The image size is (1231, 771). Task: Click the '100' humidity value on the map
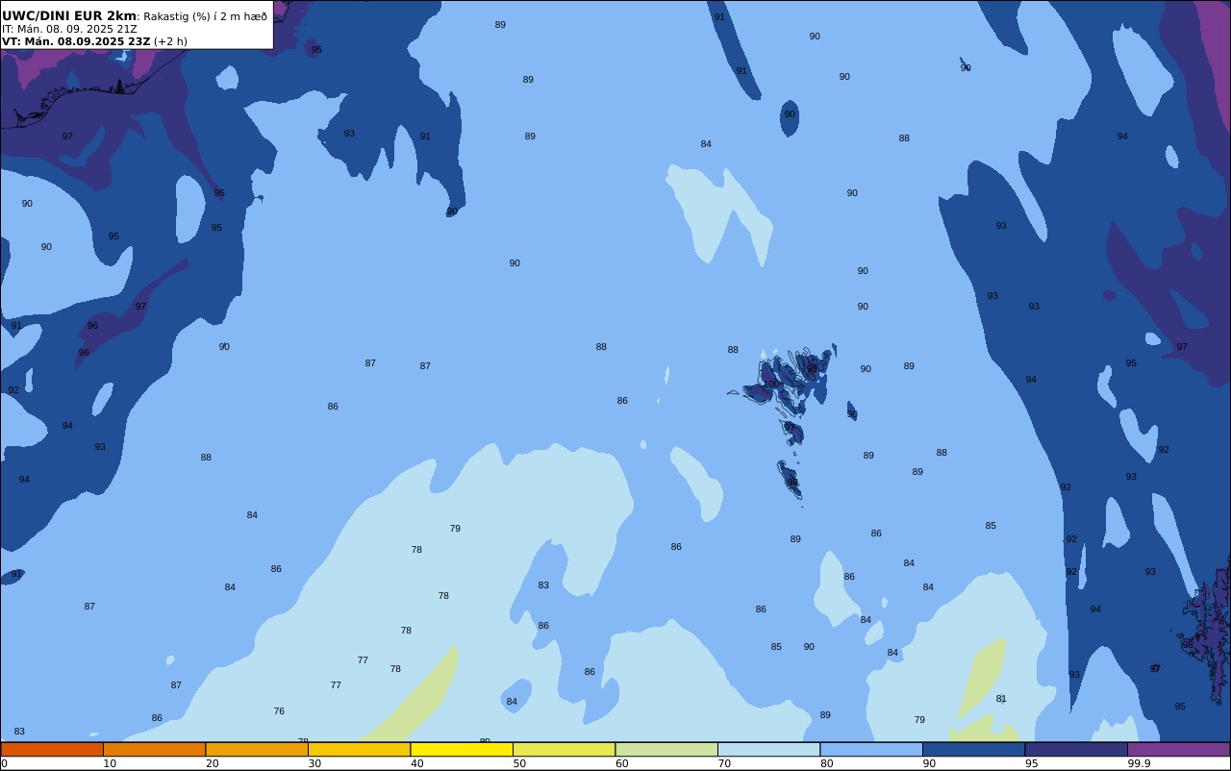[771, 385]
